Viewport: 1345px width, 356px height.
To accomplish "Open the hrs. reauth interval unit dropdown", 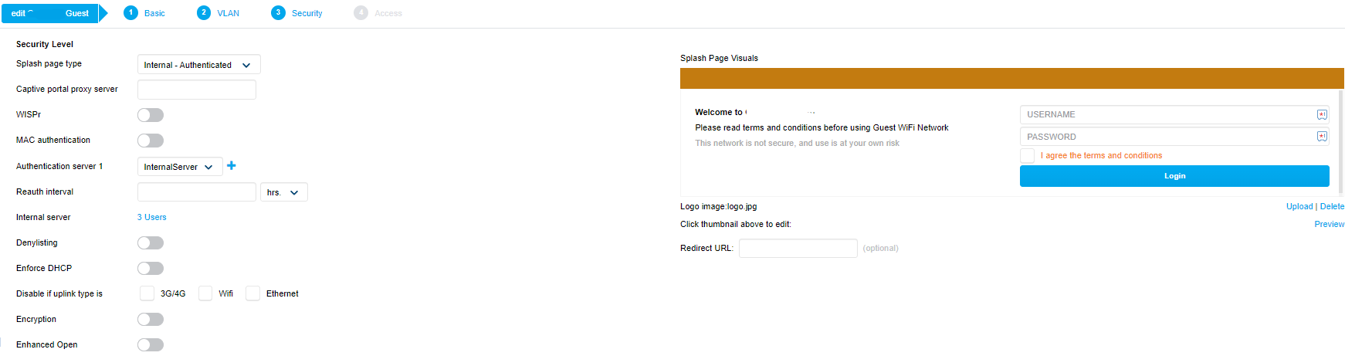I will tap(284, 192).
